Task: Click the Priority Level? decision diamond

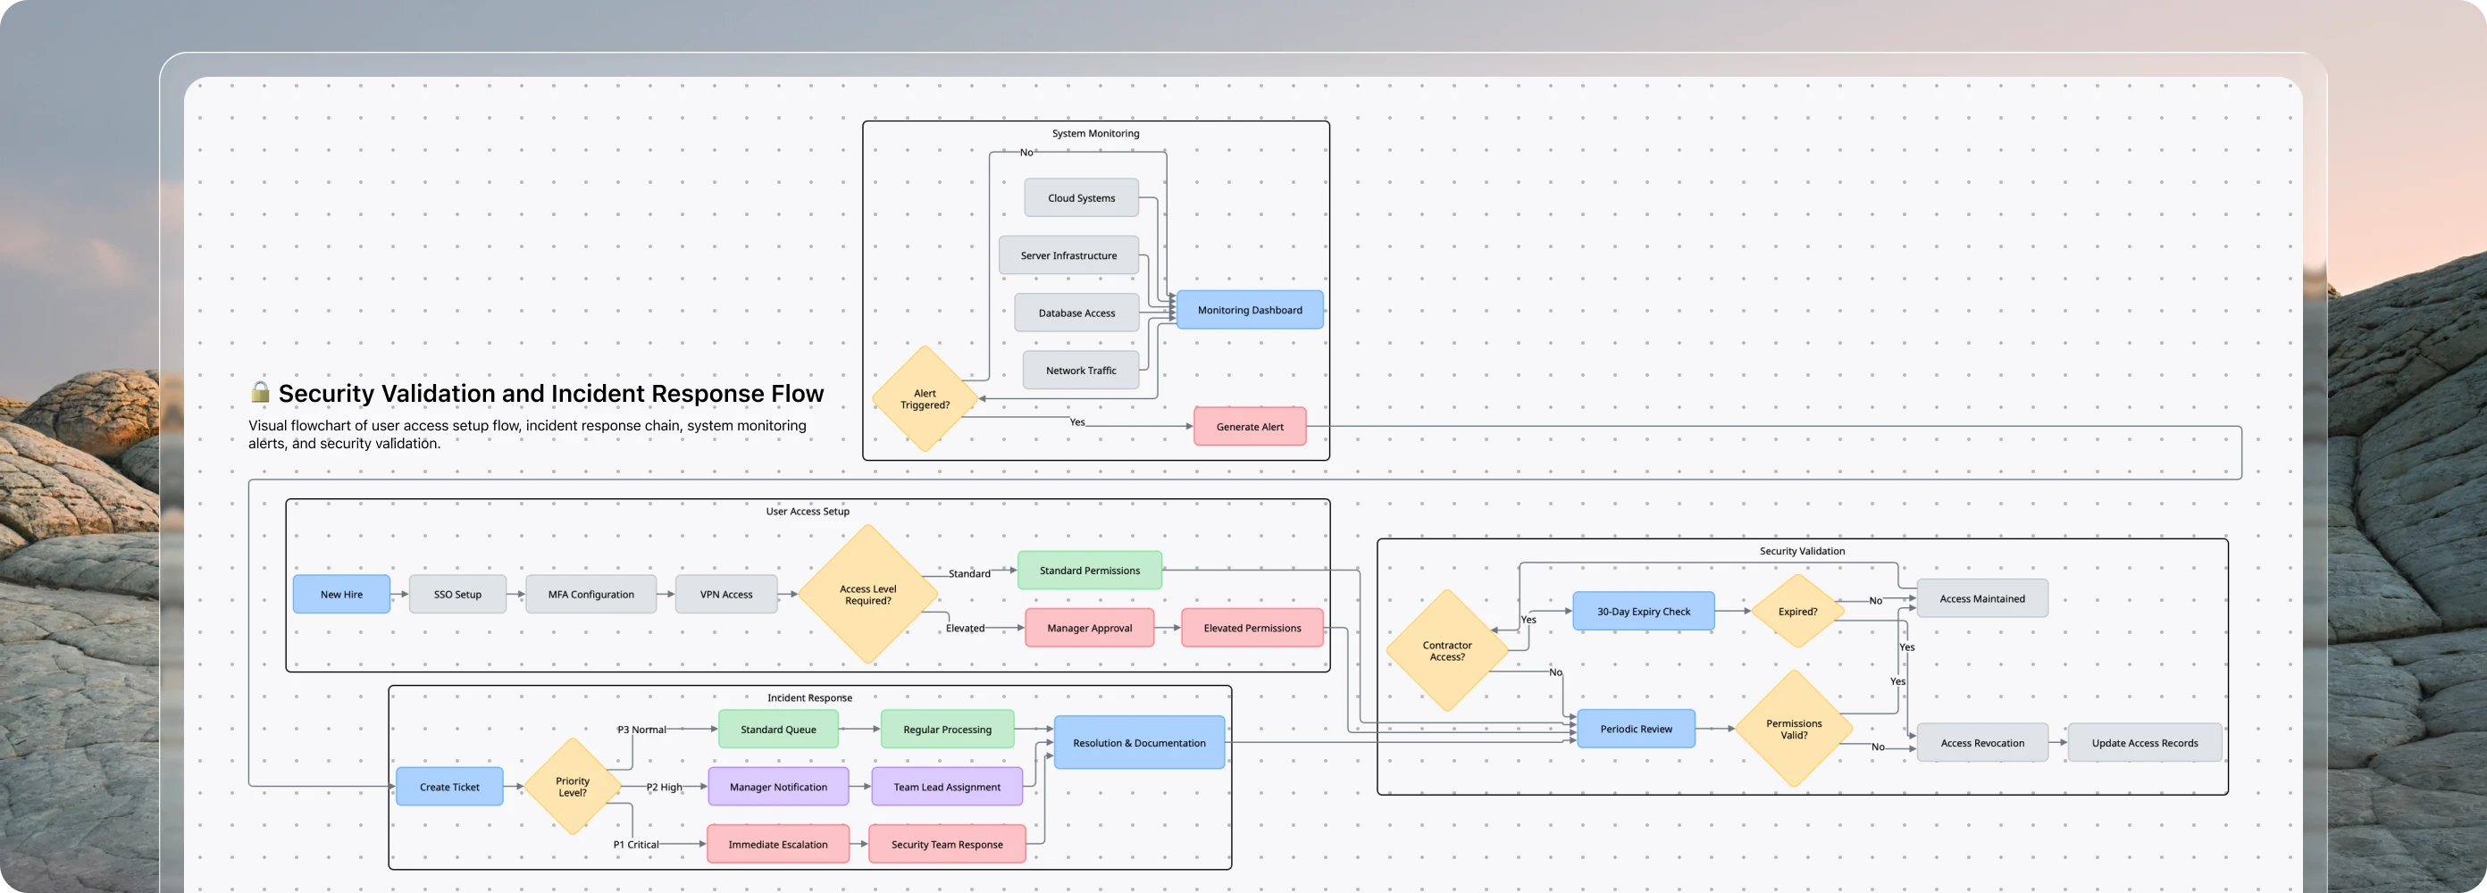Action: tap(573, 787)
